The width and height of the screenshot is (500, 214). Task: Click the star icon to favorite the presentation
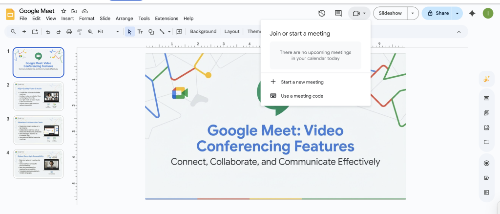[63, 11]
